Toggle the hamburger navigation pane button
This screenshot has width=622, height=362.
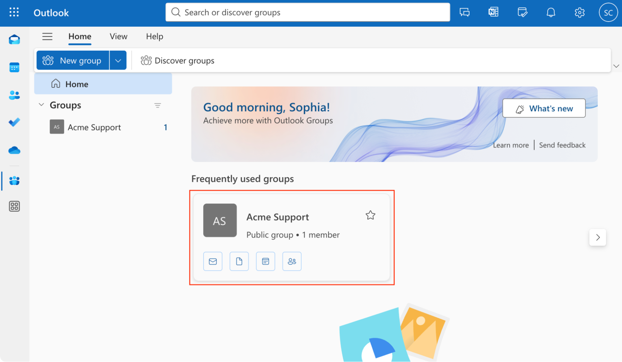click(x=47, y=36)
